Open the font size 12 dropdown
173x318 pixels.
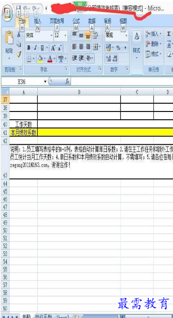pos(65,36)
